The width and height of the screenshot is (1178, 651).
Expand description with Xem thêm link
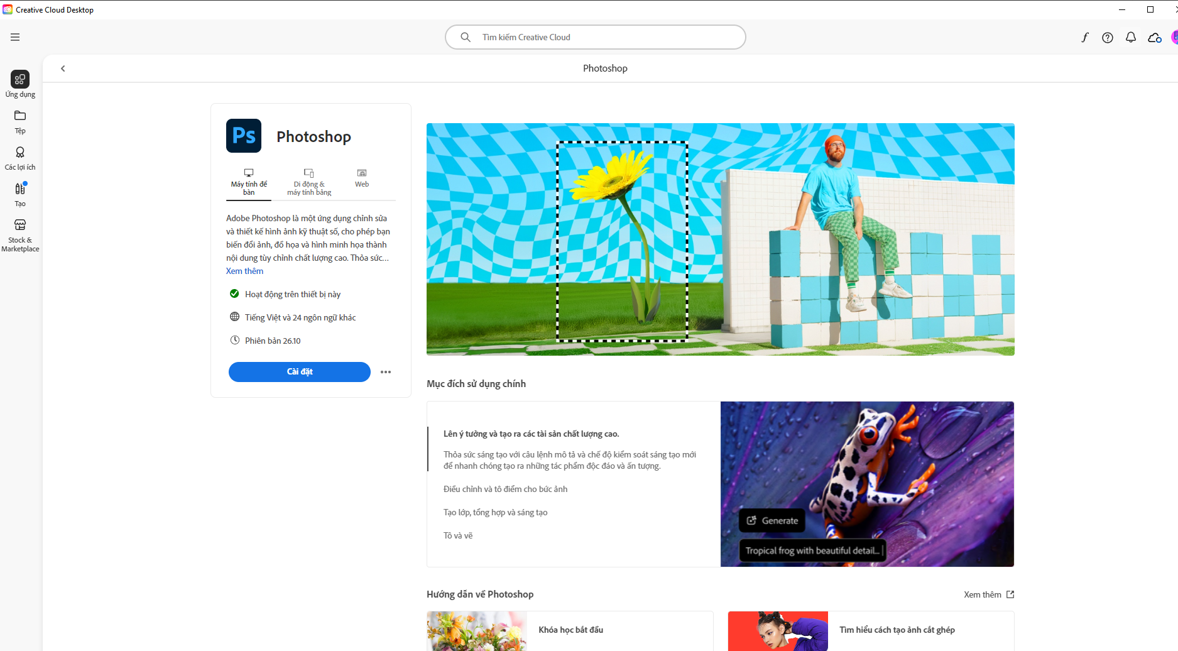click(x=244, y=271)
